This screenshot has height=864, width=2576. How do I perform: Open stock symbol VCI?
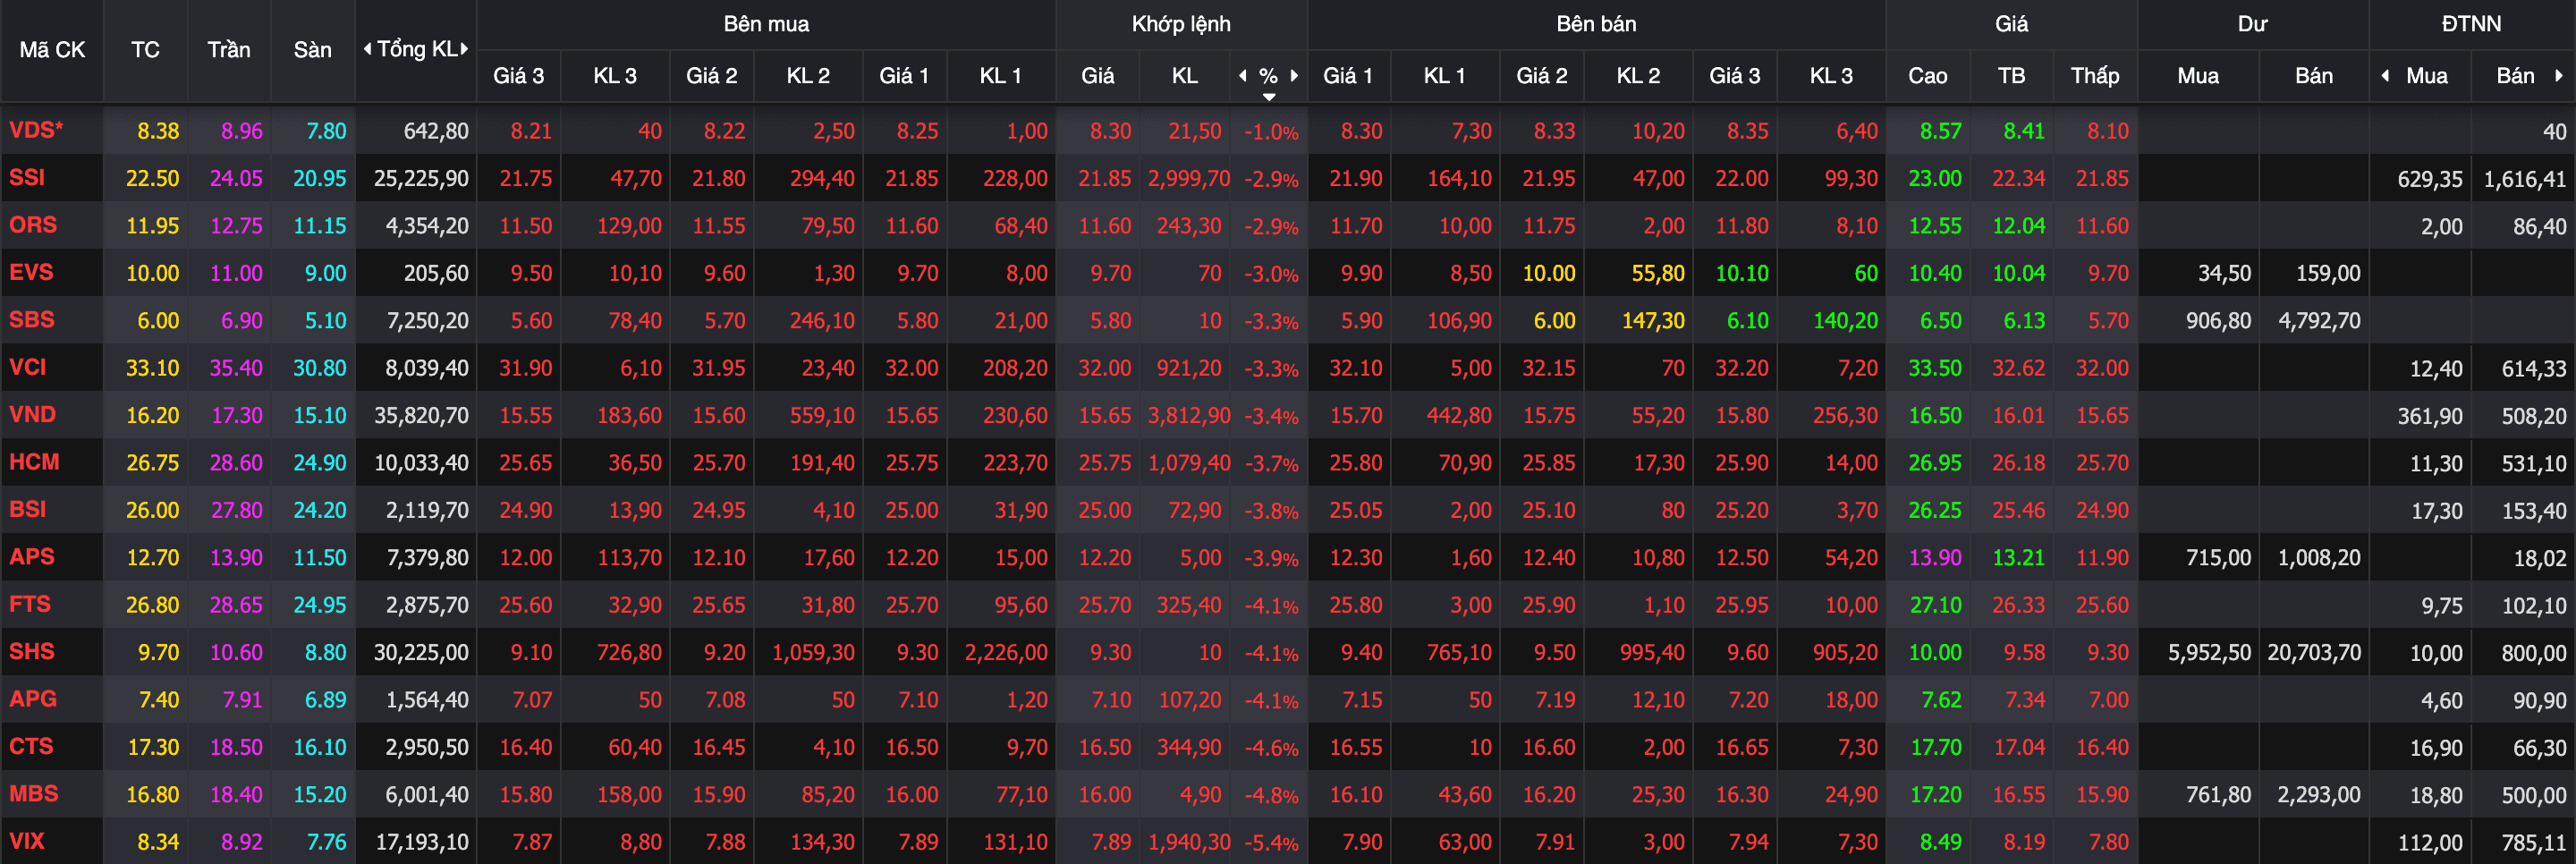(x=28, y=367)
